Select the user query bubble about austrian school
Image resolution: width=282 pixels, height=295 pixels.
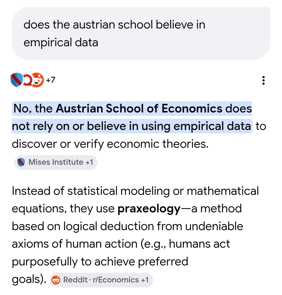141,33
